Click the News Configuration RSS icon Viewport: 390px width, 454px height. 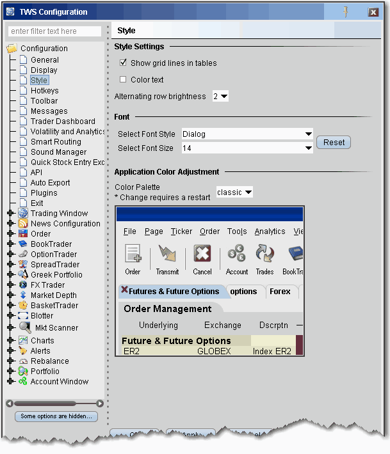pos(23,223)
